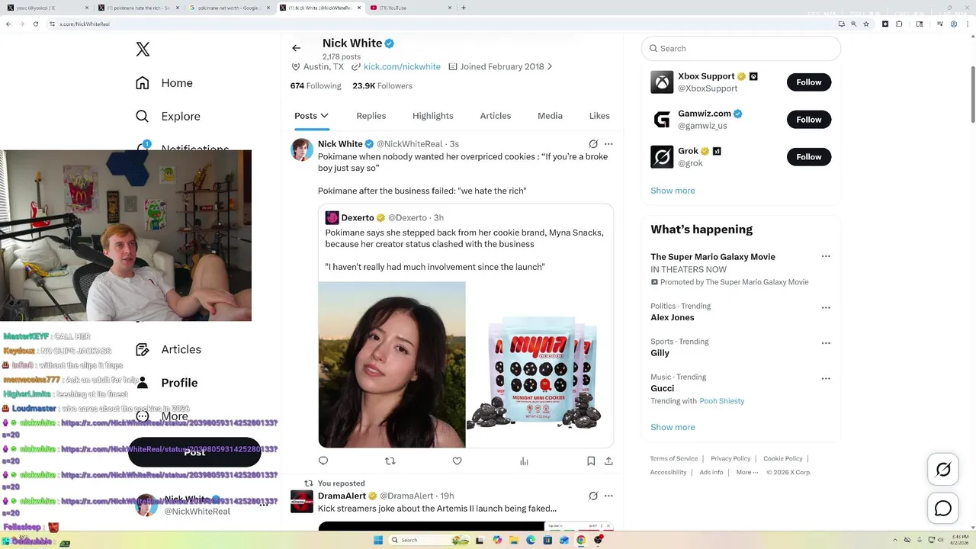Image resolution: width=976 pixels, height=549 pixels.
Task: Open the Alex Jones trending topic
Action: coord(673,317)
